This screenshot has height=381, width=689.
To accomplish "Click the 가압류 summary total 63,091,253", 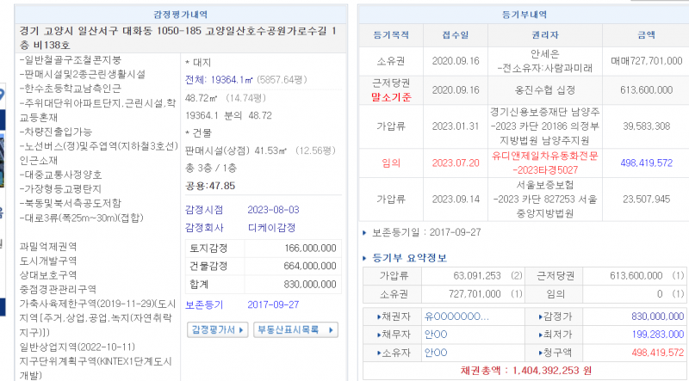I will [x=477, y=276].
